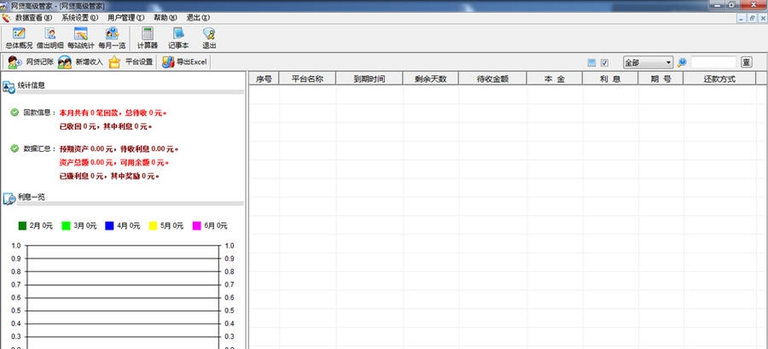Focus the search text field
Viewport: 768px width, 349px height.
point(713,62)
